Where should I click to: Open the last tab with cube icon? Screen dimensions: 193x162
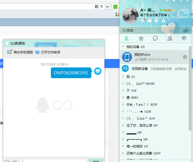(184, 38)
